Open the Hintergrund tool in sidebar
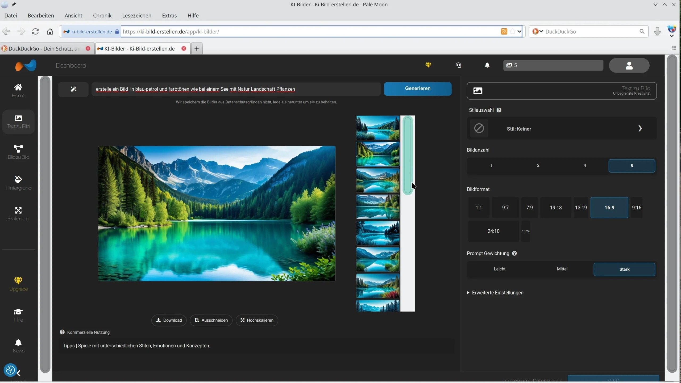This screenshot has height=383, width=681. 18,183
